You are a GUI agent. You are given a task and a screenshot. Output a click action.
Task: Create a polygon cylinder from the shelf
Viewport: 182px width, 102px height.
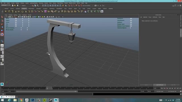[13, 11]
